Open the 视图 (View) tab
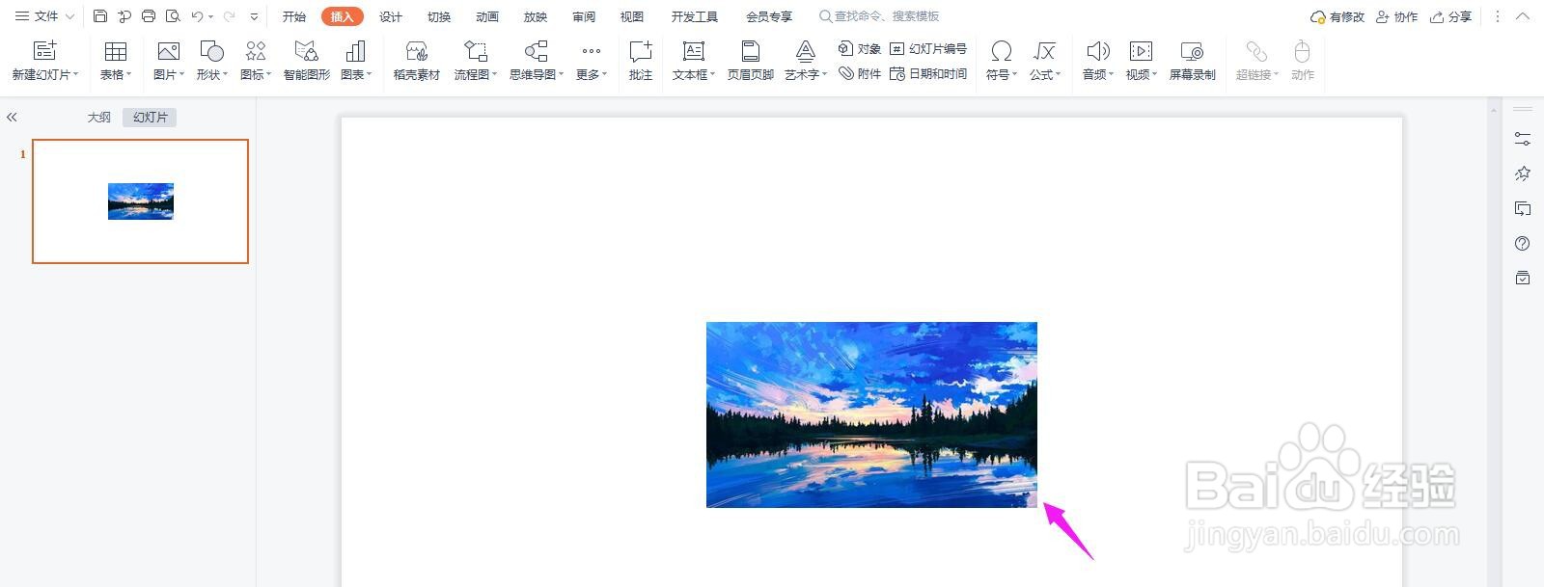 pos(632,16)
